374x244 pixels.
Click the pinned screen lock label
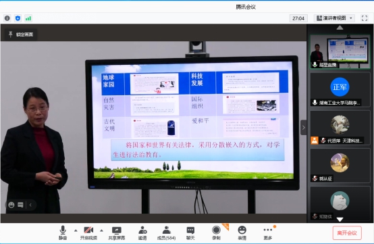pyautogui.click(x=21, y=34)
